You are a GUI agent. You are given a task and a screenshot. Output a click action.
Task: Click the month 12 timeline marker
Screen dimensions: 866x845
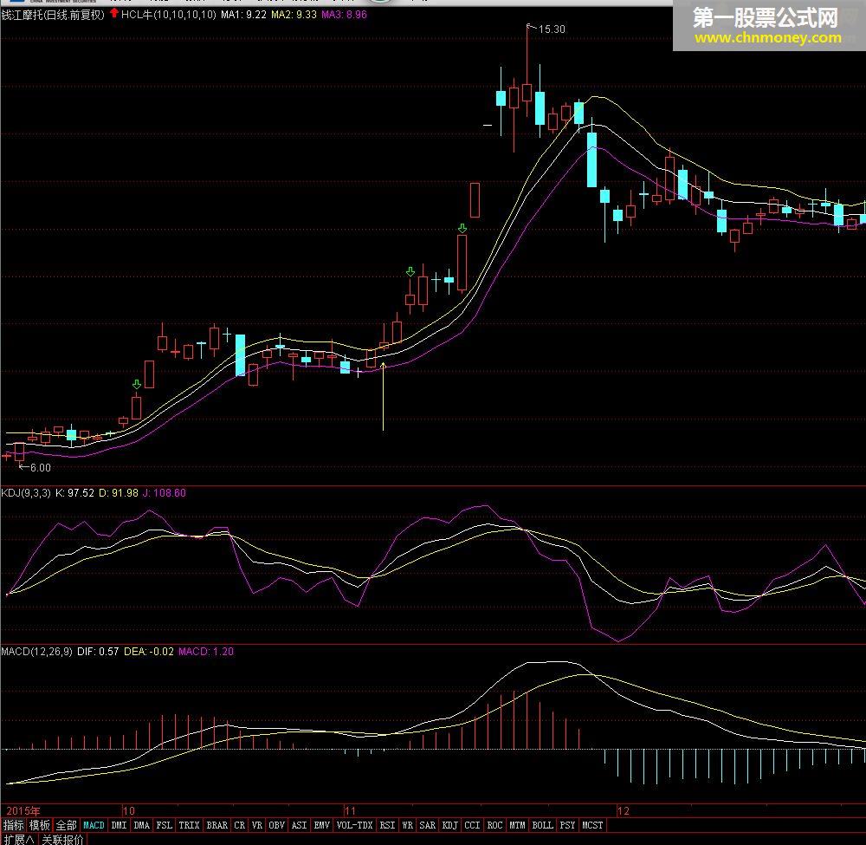tap(623, 810)
